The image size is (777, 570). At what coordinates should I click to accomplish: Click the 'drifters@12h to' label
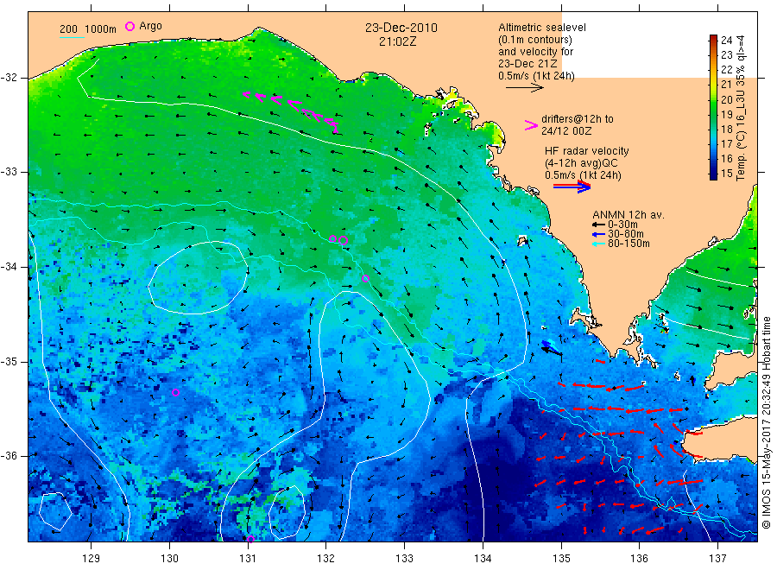[x=577, y=119]
